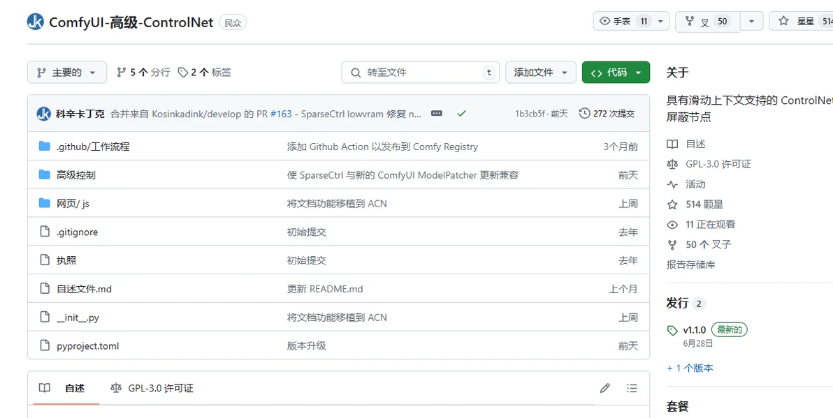Click the 转至文件 search field
The image size is (833, 418).
(x=421, y=73)
